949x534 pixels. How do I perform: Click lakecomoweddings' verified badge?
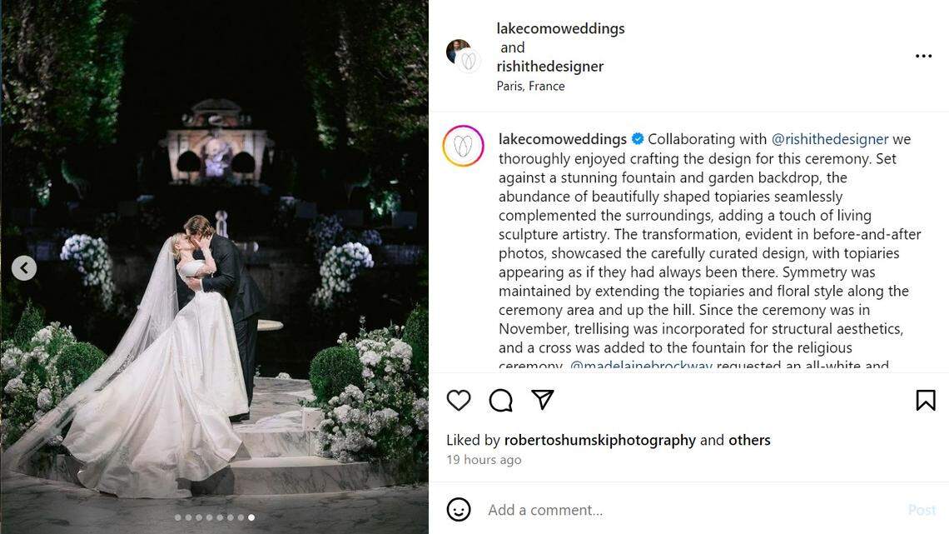click(x=636, y=138)
